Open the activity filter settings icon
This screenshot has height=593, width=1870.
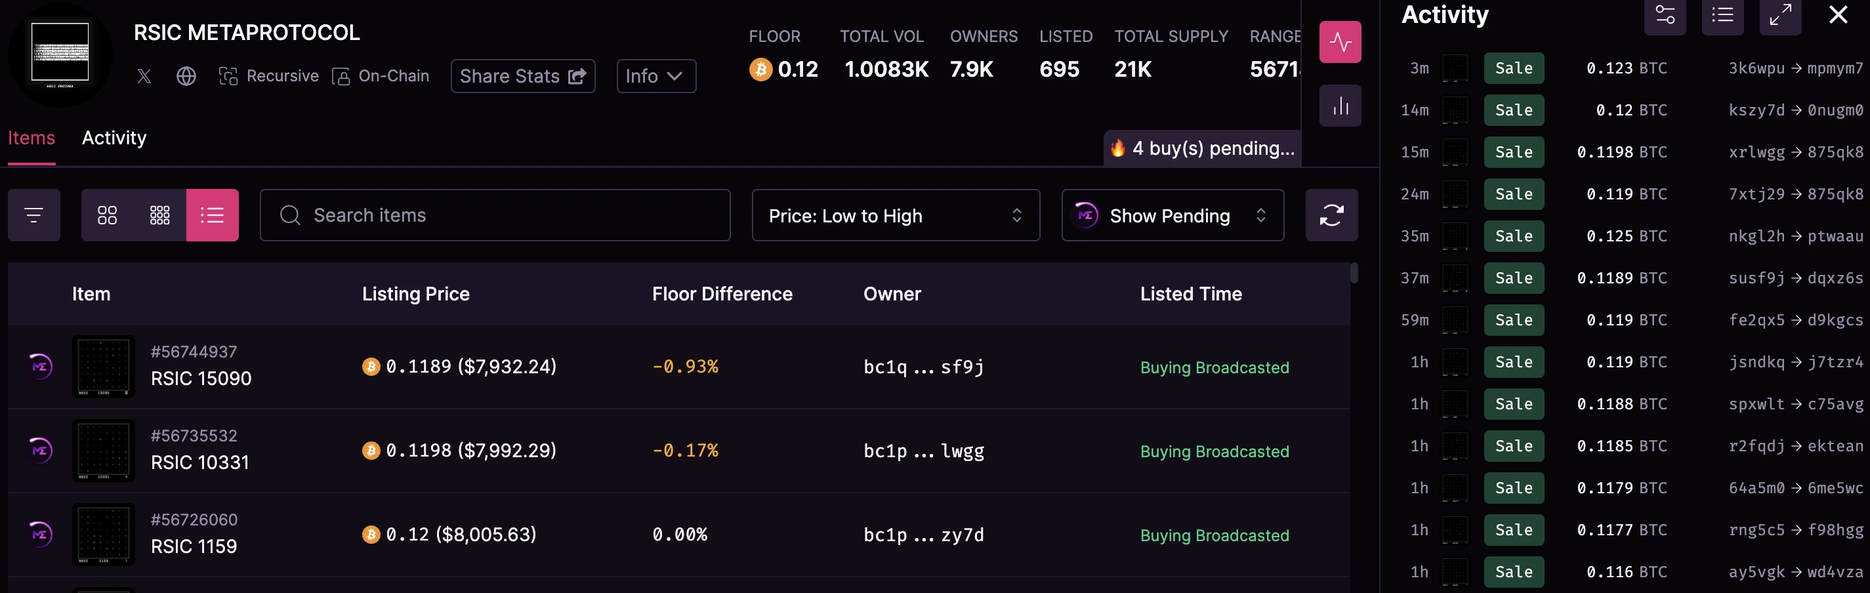click(x=1665, y=16)
